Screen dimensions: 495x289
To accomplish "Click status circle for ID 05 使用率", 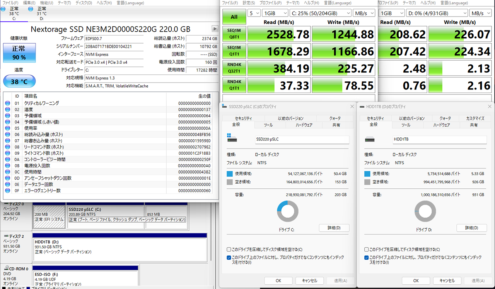I will [7, 128].
